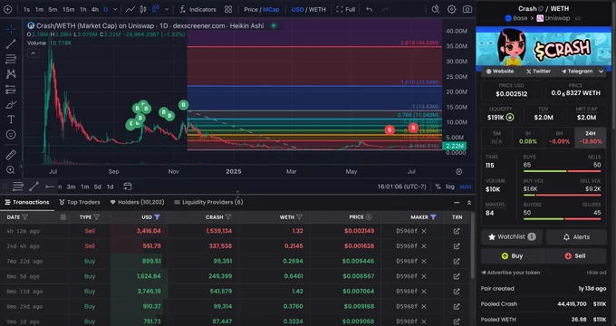616x326 pixels.
Task: Select the pattern drawing tool
Action: tap(11, 74)
